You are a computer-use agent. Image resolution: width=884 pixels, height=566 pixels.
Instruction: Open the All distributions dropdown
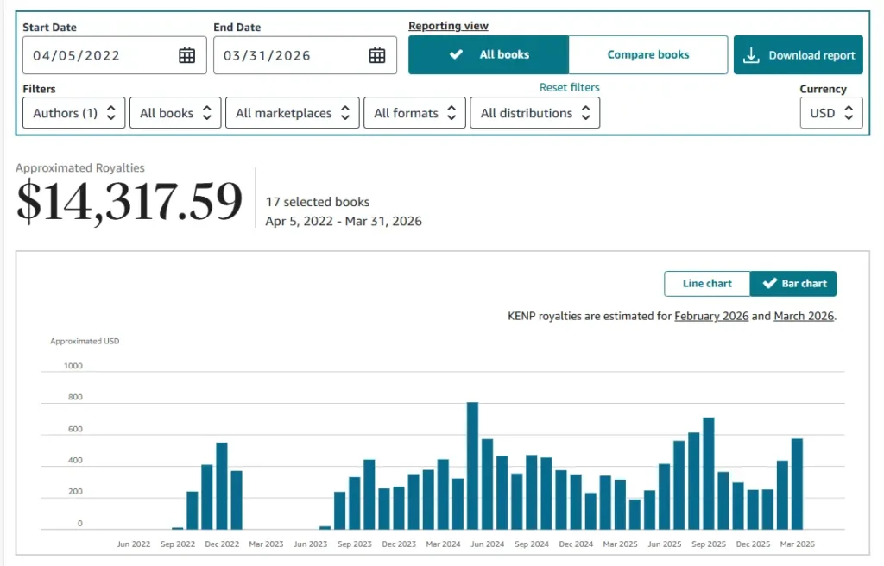coord(534,112)
